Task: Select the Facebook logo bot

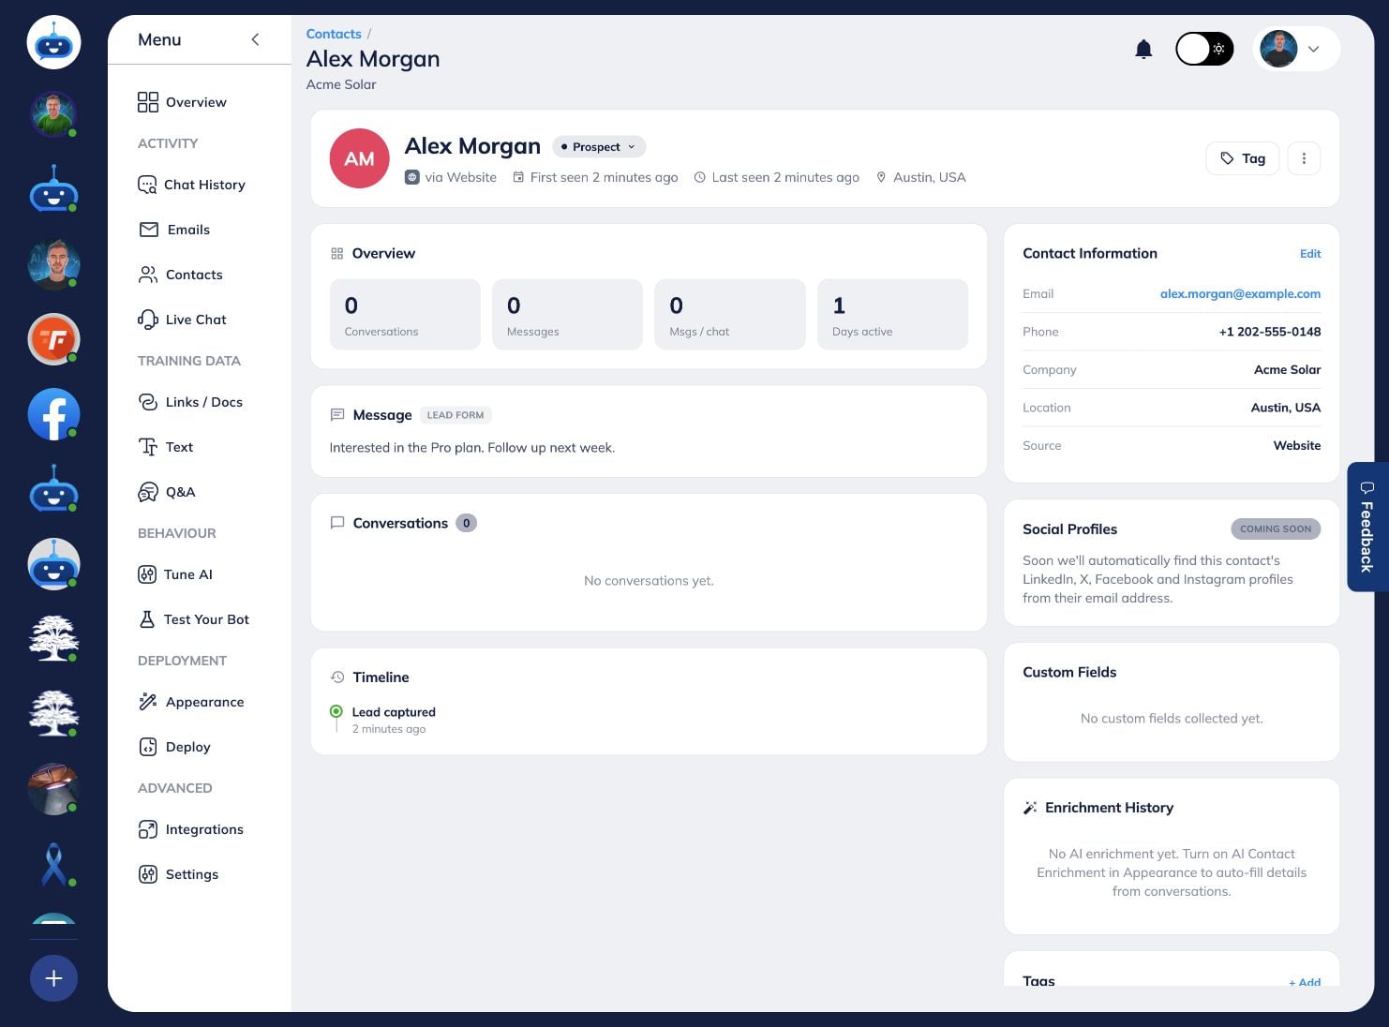Action: 53,414
